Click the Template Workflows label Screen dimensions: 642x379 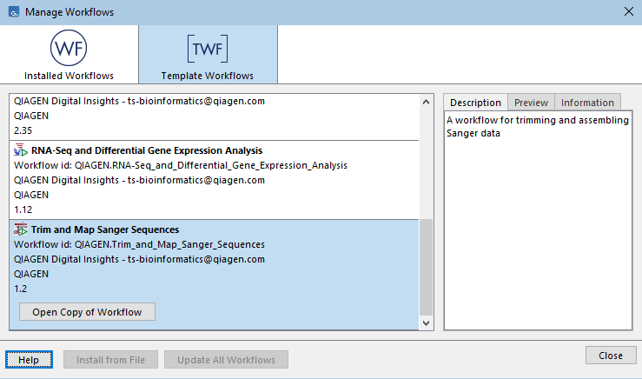click(207, 76)
